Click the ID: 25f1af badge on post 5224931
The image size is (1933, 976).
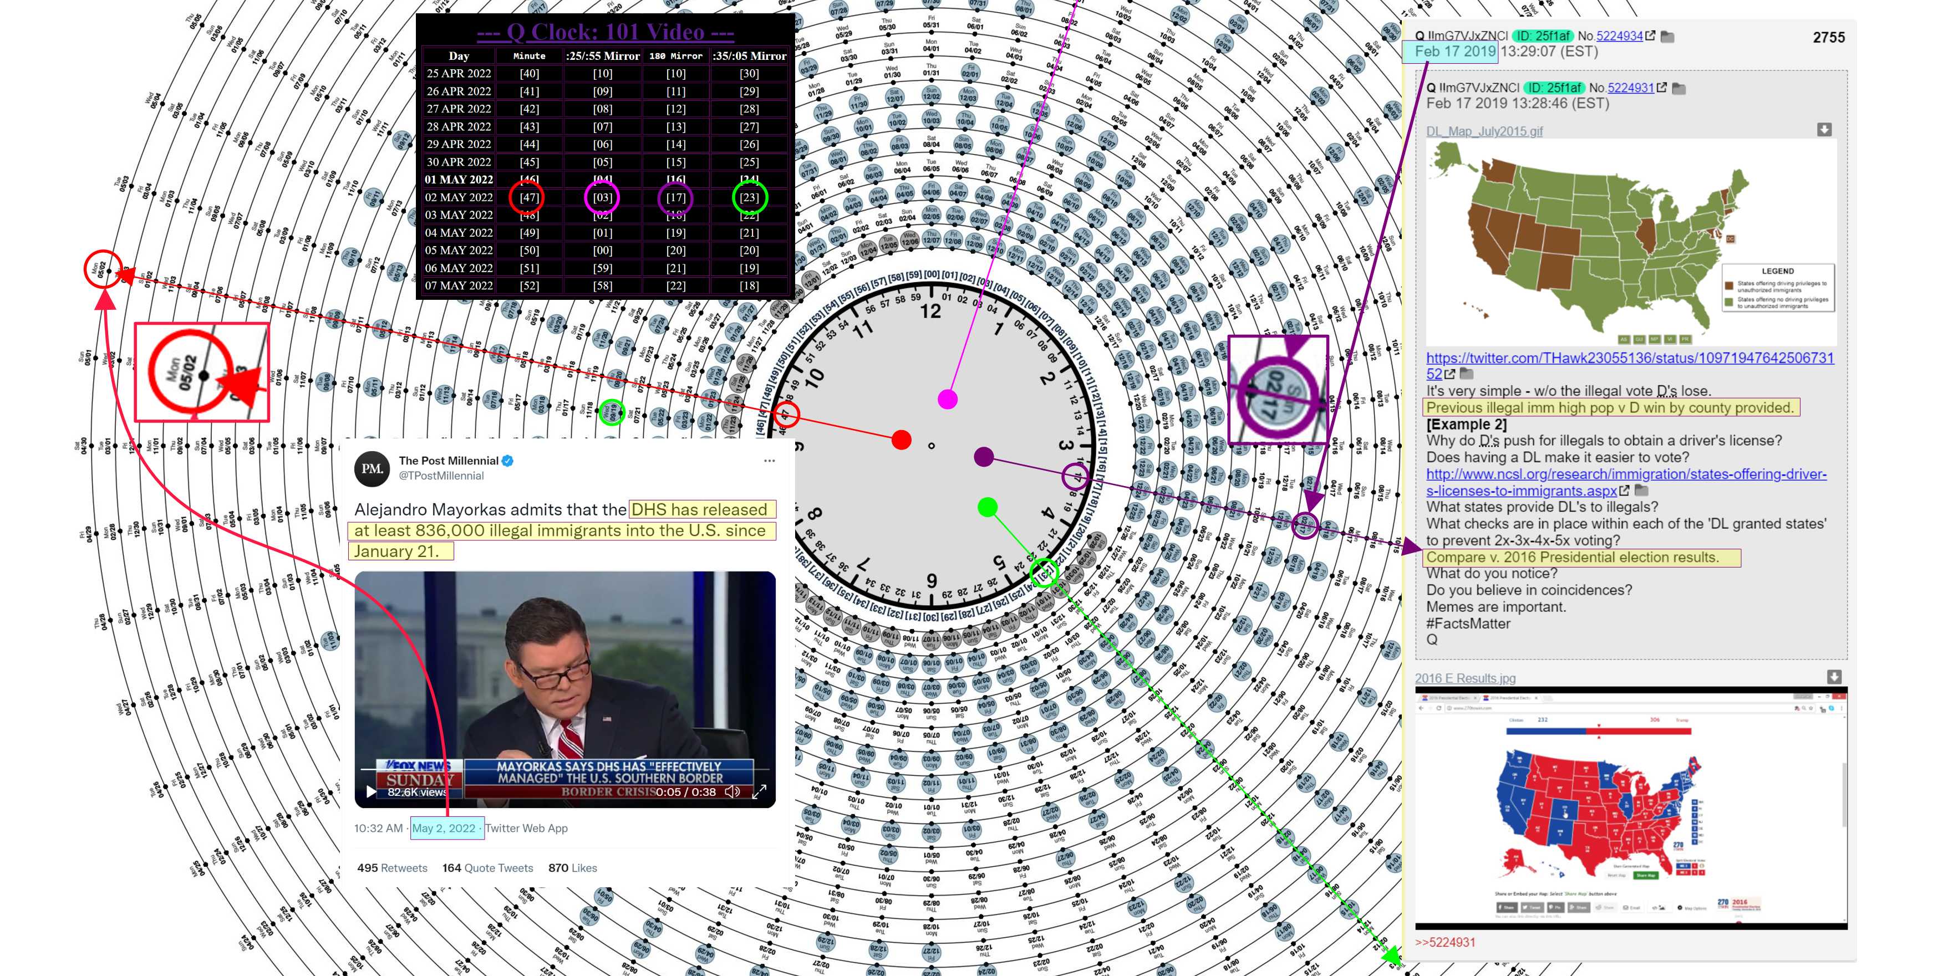coord(1554,88)
